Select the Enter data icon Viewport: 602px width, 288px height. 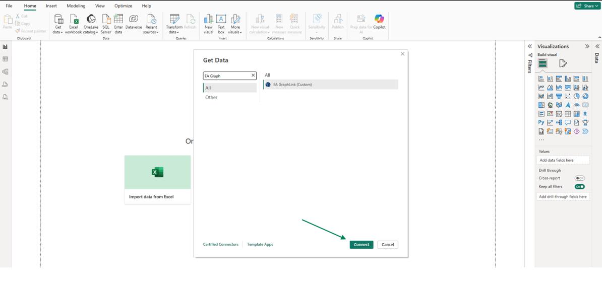coord(118,23)
